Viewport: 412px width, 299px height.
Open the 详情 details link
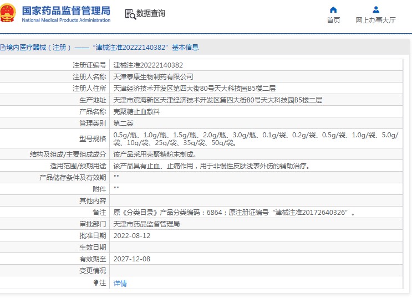click(x=120, y=283)
